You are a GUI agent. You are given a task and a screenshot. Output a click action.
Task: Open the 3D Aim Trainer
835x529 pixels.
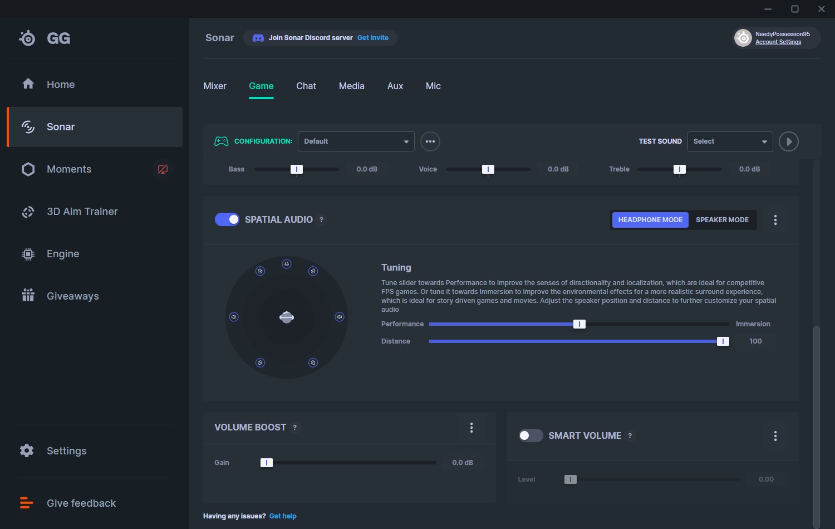click(95, 211)
